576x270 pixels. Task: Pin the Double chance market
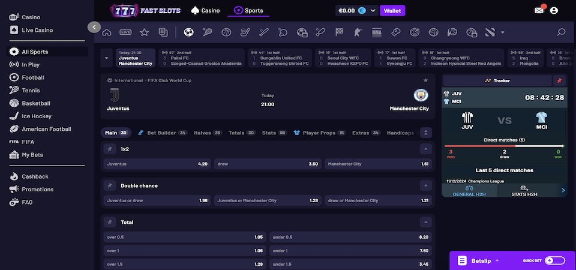109,186
